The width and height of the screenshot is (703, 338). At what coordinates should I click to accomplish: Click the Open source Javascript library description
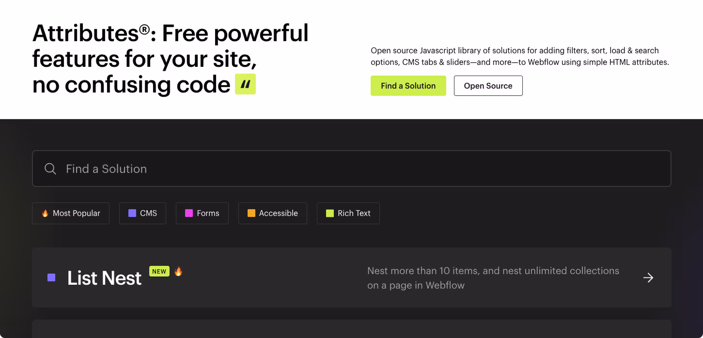point(520,56)
